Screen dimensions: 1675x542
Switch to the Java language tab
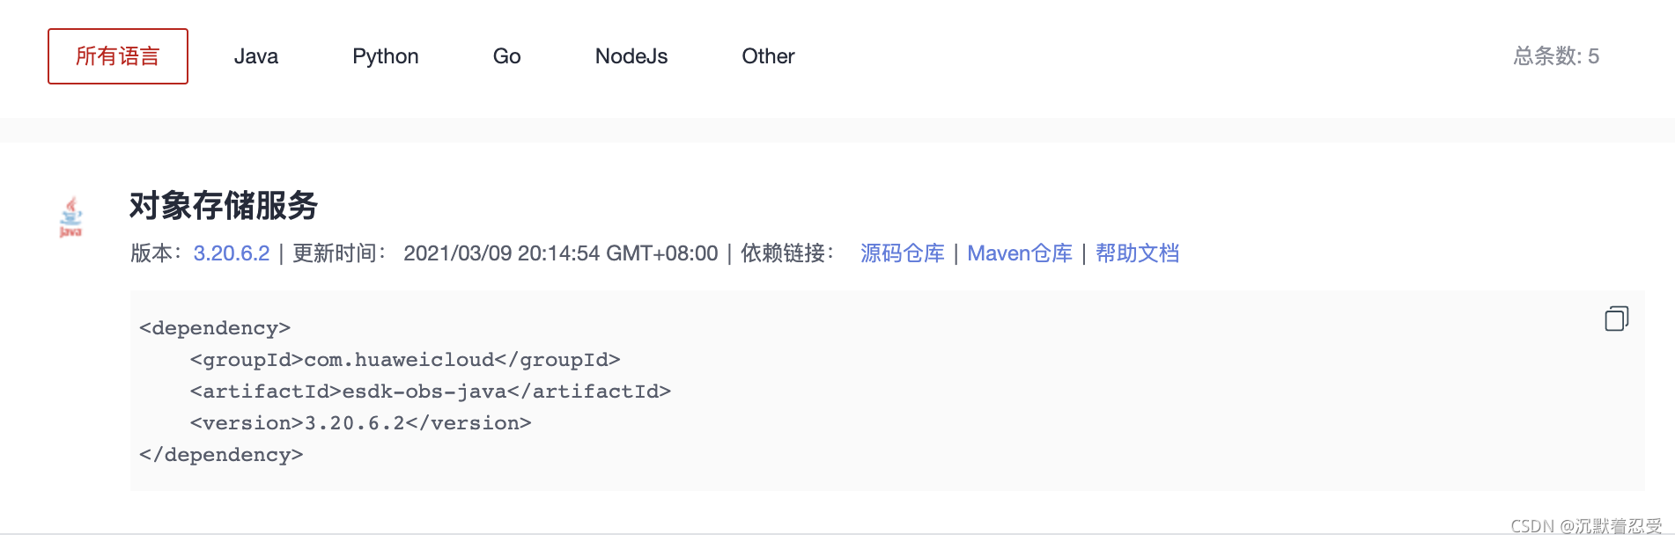tap(256, 56)
